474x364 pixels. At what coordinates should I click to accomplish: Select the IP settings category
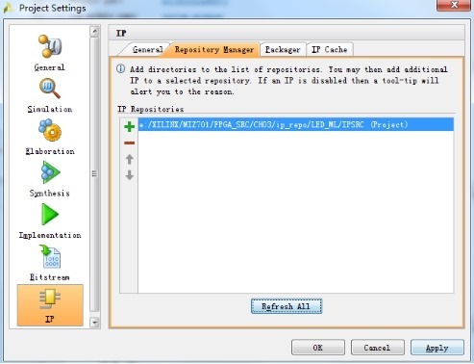[x=50, y=305]
